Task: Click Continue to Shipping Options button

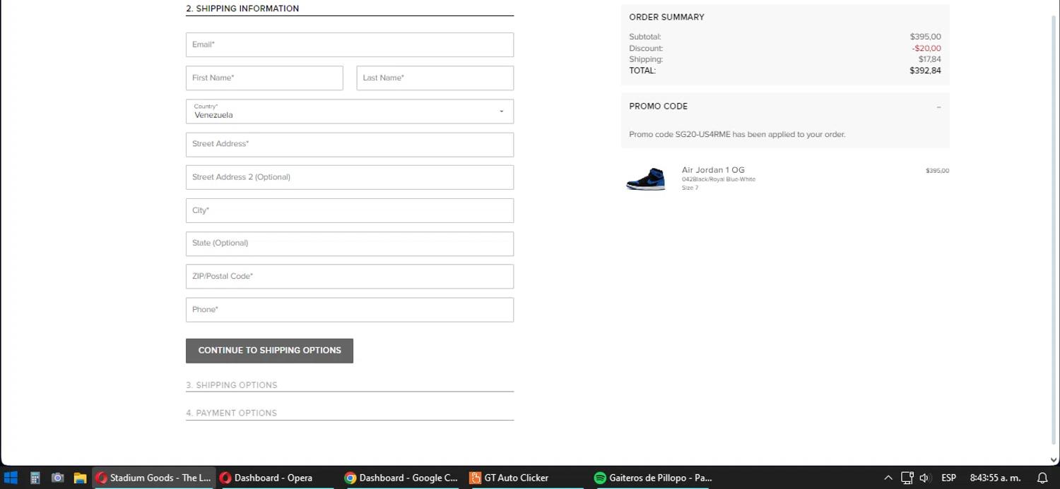Action: [269, 351]
